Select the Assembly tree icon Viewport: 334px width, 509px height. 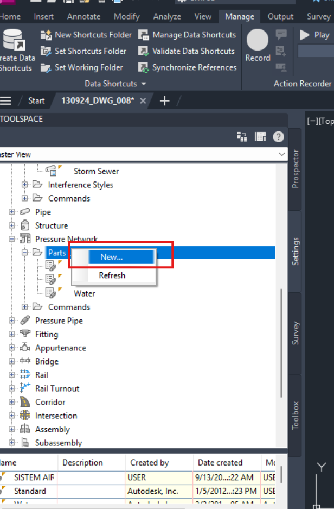coord(25,429)
